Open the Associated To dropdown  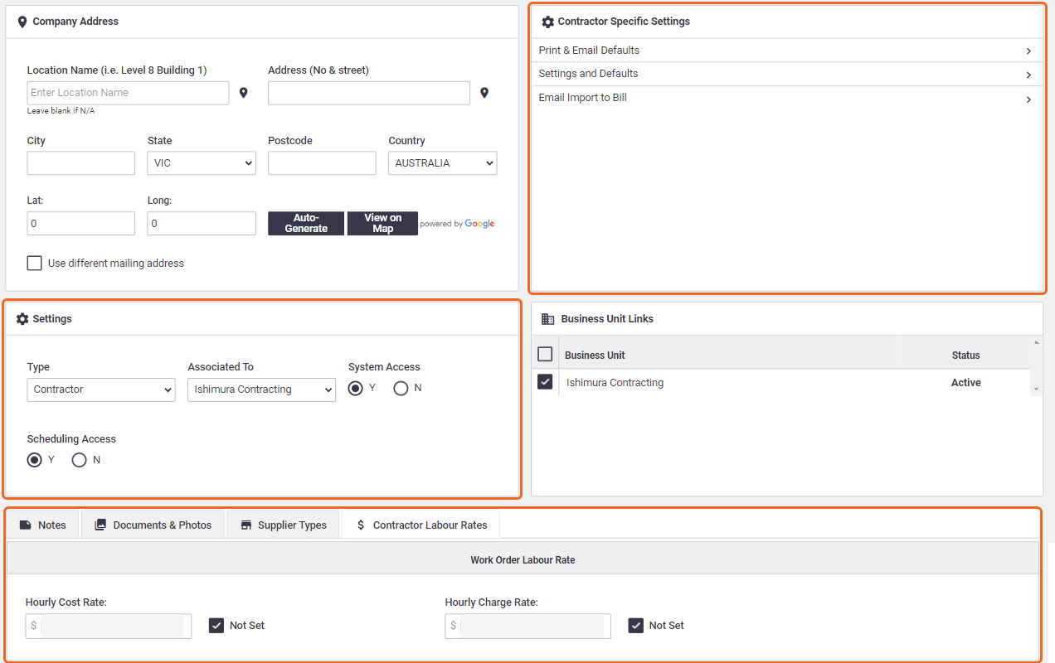click(x=261, y=390)
